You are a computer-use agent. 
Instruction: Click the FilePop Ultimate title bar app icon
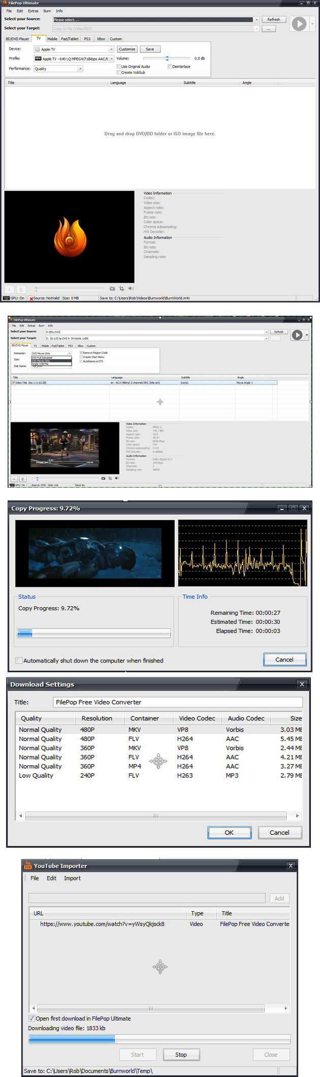point(5,3)
